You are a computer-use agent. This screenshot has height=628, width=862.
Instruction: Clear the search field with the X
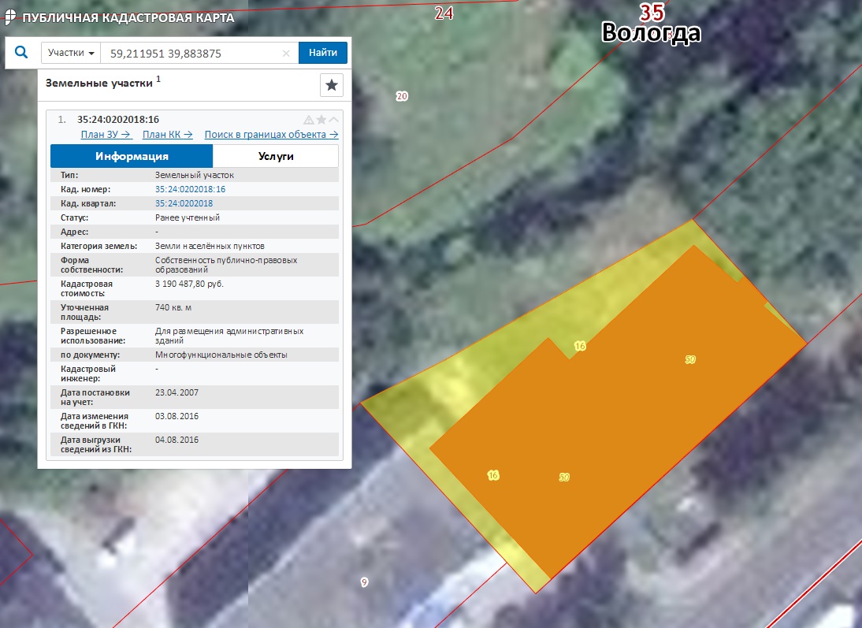pyautogui.click(x=286, y=54)
